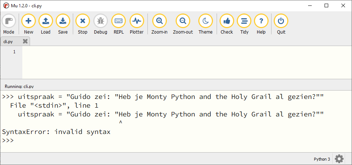Viewport: 352px width, 165px height.
Task: Click into editor line 1
Action: (187, 52)
